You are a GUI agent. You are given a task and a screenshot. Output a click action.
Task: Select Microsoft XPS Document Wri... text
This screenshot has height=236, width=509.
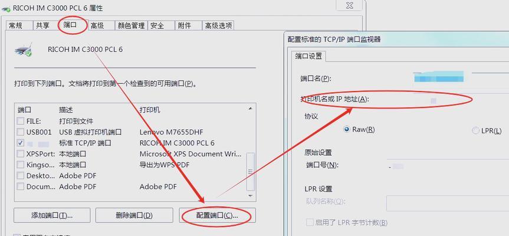pos(191,154)
